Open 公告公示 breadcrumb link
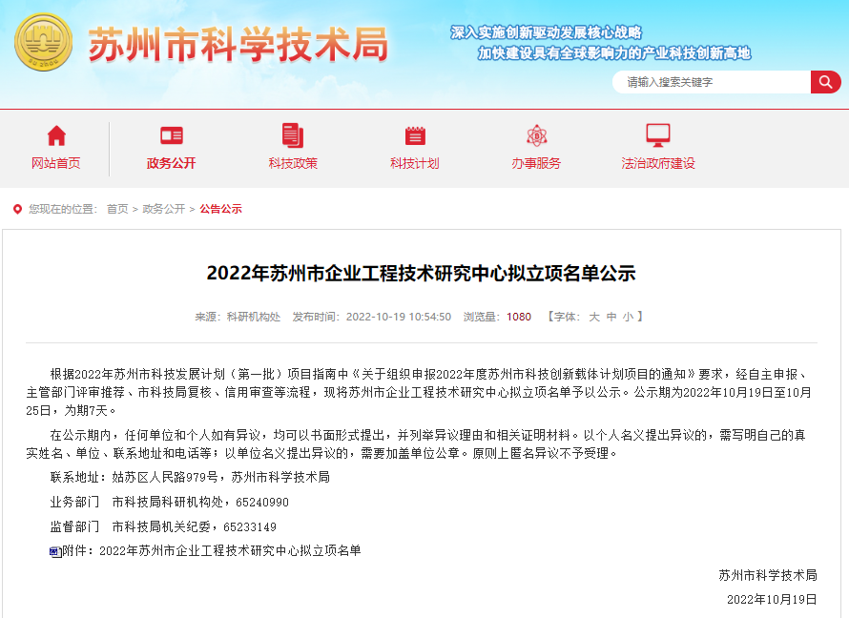849x618 pixels. pyautogui.click(x=221, y=209)
